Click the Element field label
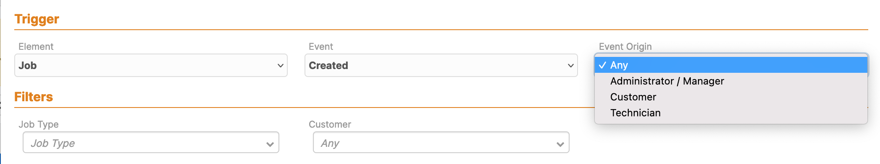The width and height of the screenshot is (880, 164). (x=36, y=46)
